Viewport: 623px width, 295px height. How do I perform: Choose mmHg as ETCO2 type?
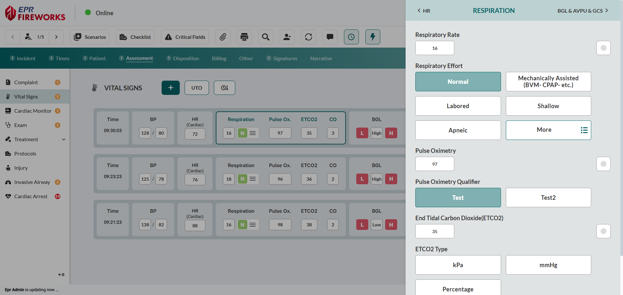548,265
